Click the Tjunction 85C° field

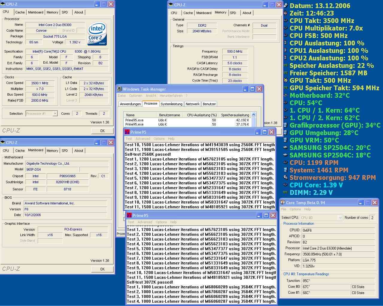338,281
